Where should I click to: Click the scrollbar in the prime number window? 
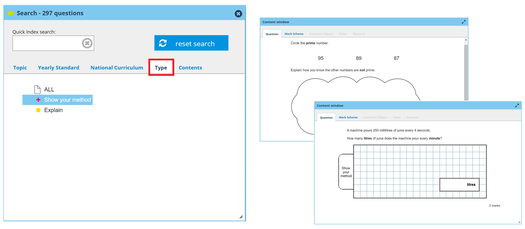pyautogui.click(x=466, y=70)
